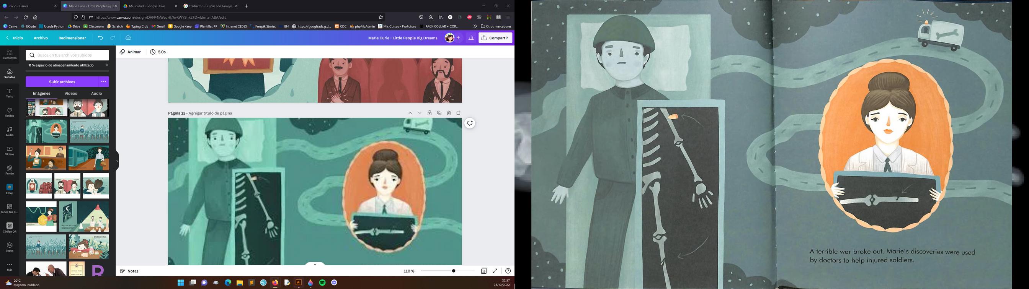The image size is (1029, 289).
Task: Click the storage usage progress bar
Action: tap(67, 71)
